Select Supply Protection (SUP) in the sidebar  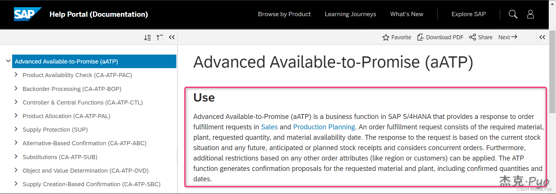click(55, 129)
